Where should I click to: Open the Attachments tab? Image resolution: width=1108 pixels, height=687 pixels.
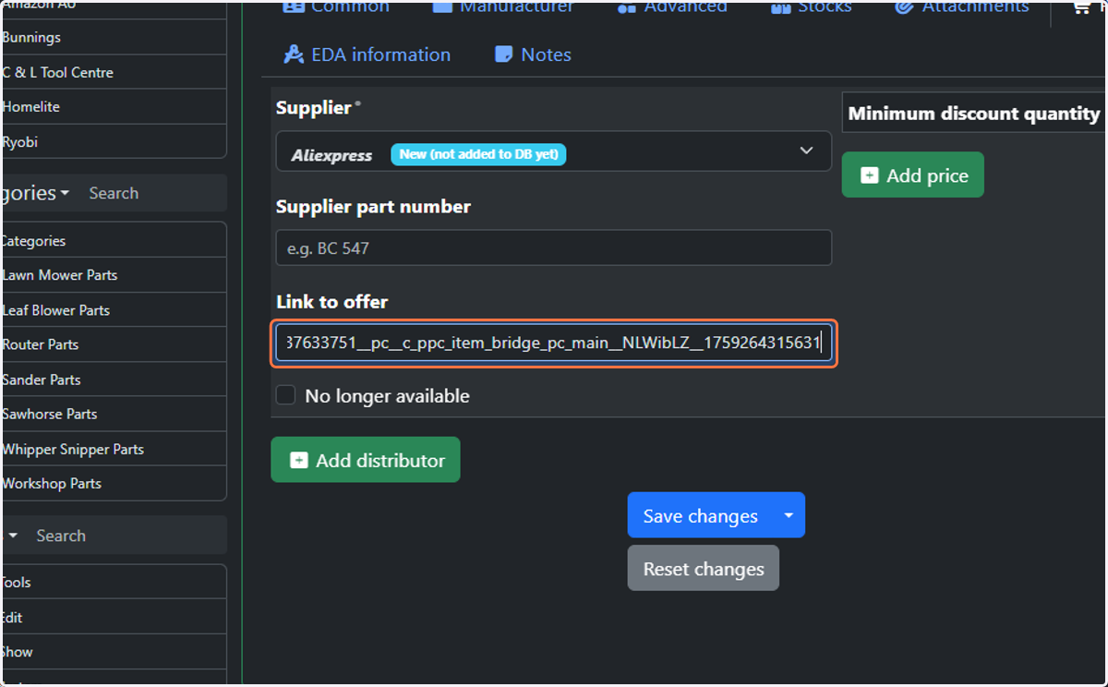point(962,7)
